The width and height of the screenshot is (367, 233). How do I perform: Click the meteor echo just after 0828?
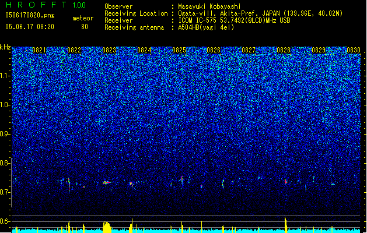[x=286, y=181]
